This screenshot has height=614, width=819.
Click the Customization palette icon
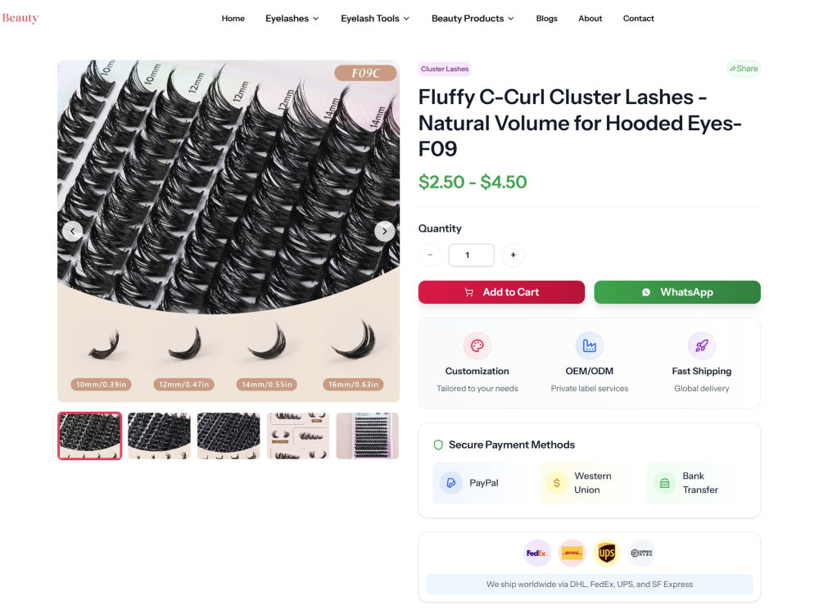click(x=477, y=345)
